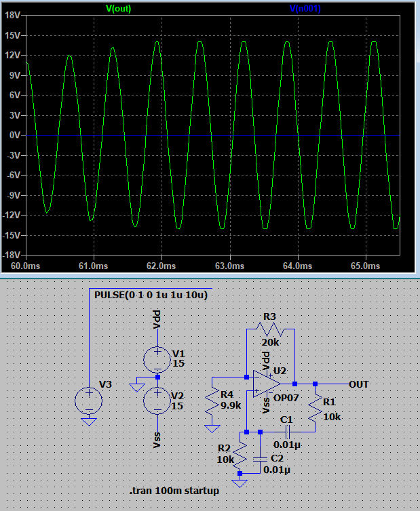Select the OP07 op-amp symbol U2

[x=267, y=384]
